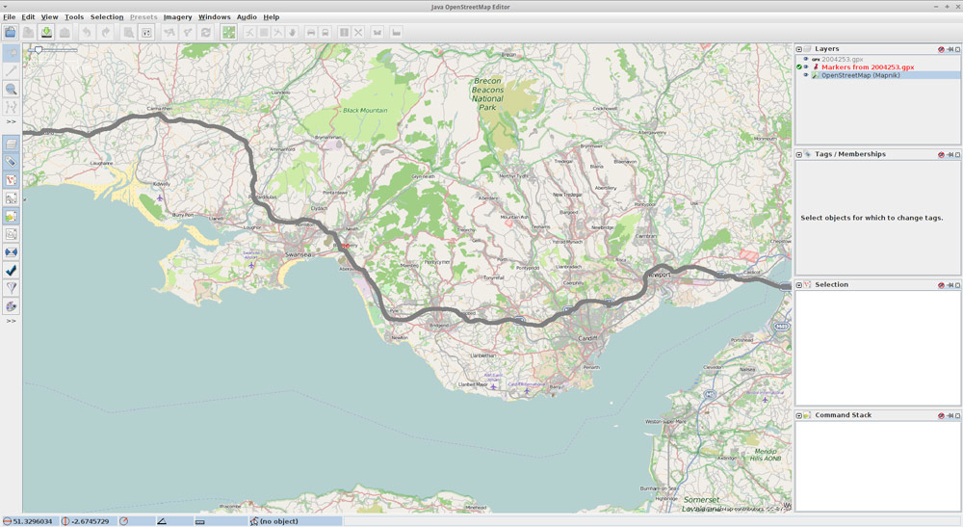Click the latitude field showing 51.3296034
Screen dimensions: 963x527
[x=33, y=521]
